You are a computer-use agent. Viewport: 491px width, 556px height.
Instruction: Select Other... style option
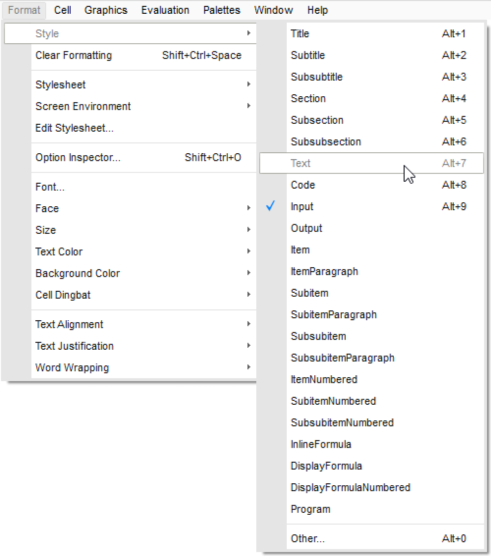click(x=307, y=539)
